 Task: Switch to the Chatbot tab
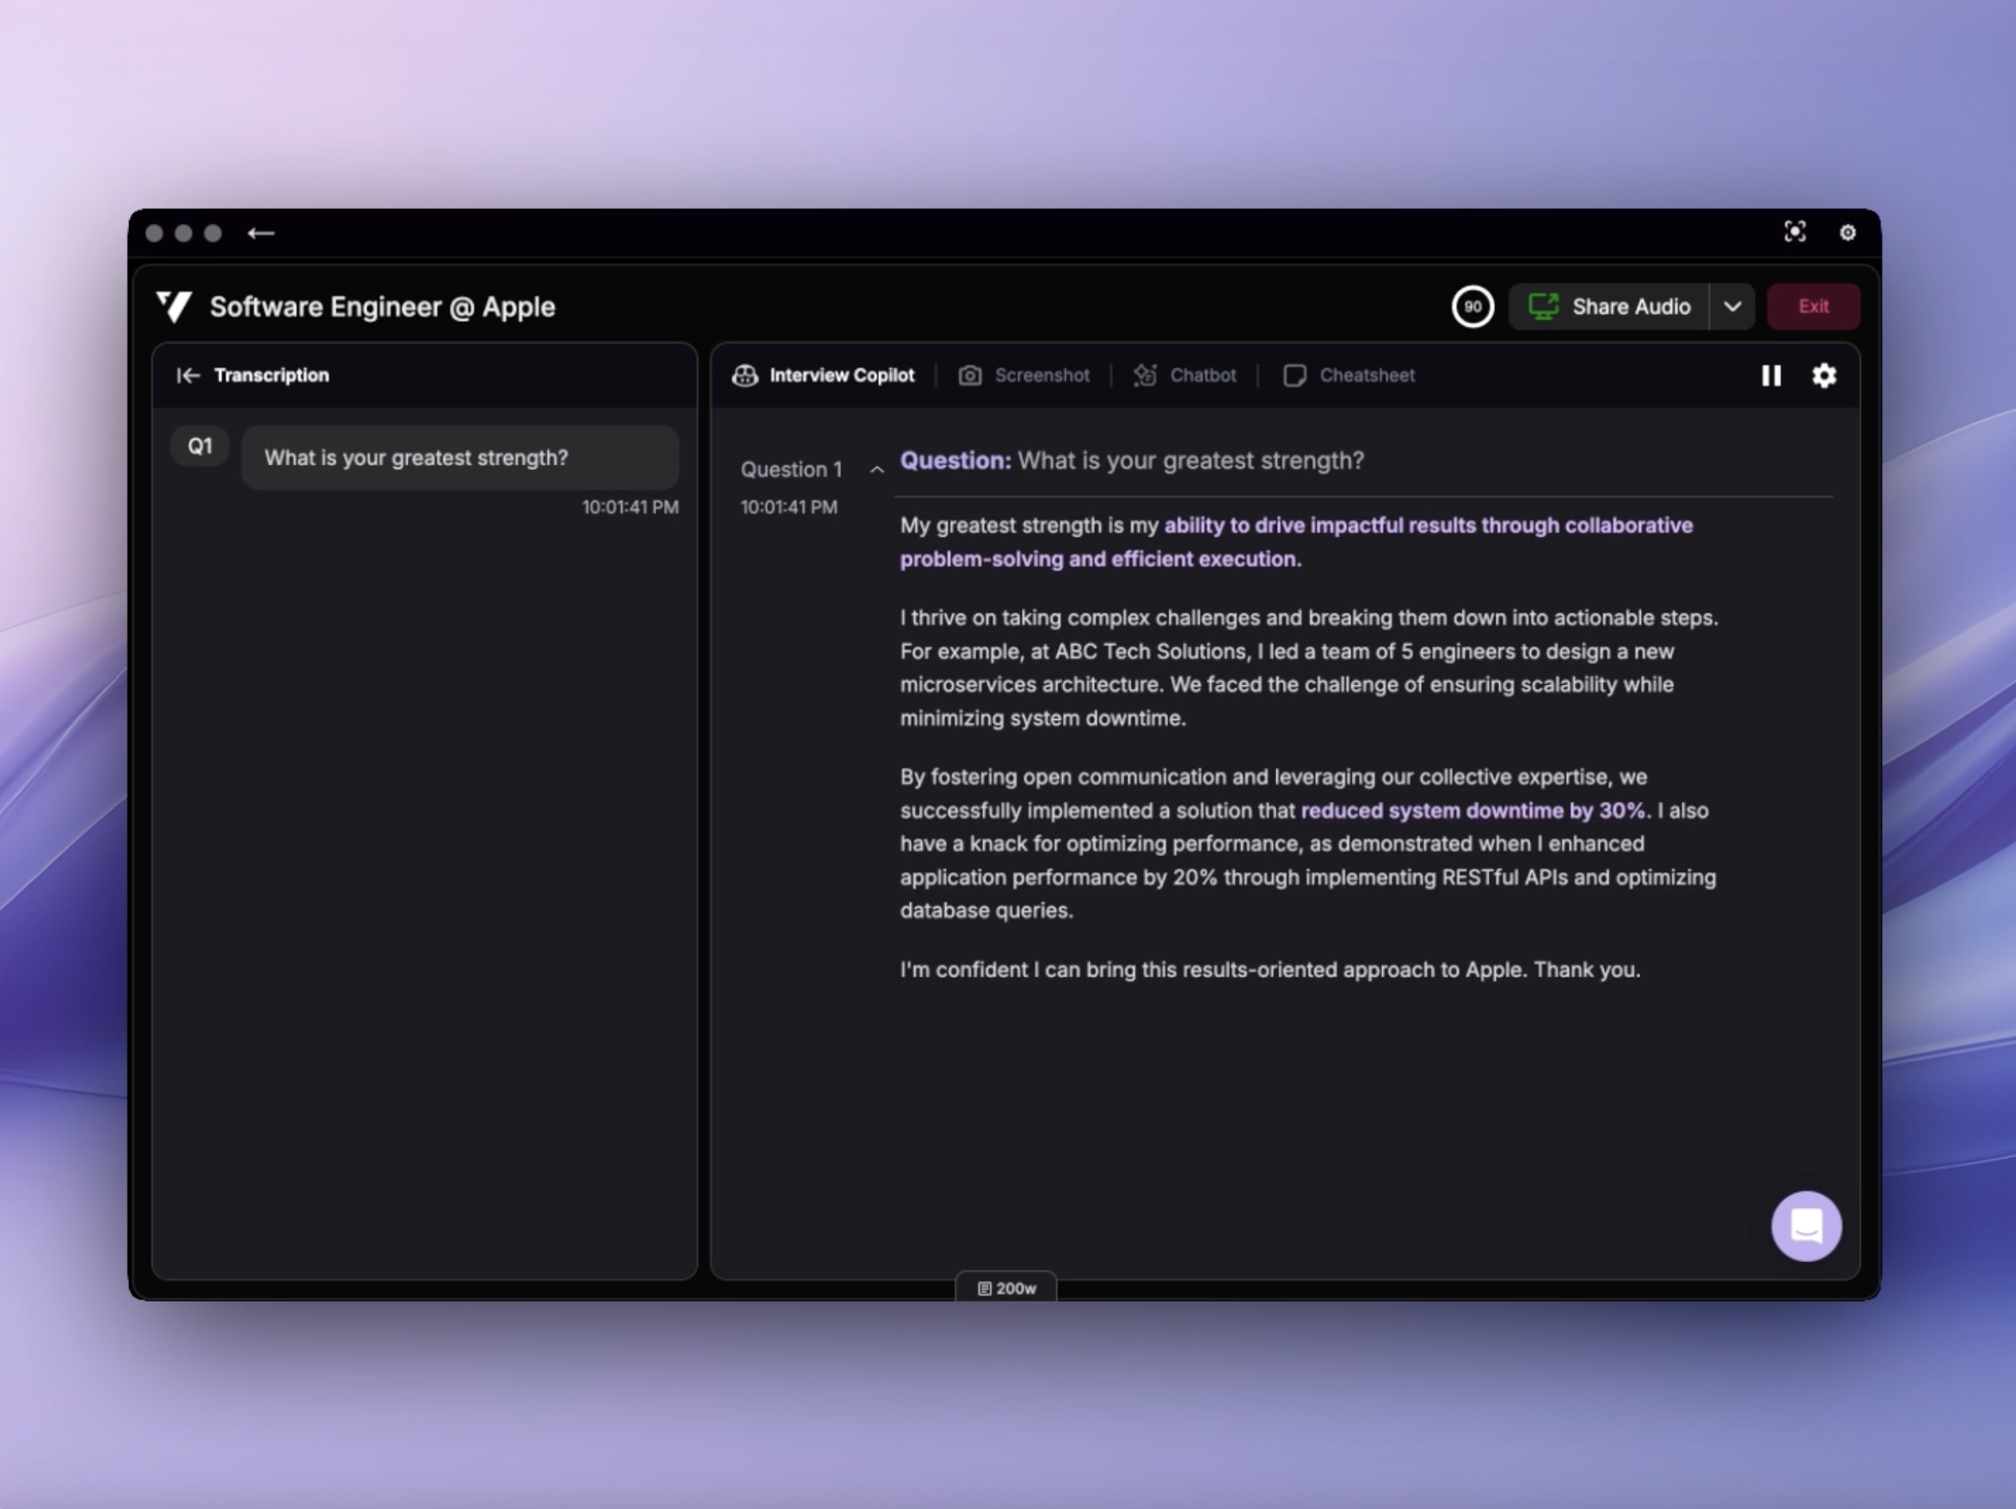[1185, 376]
